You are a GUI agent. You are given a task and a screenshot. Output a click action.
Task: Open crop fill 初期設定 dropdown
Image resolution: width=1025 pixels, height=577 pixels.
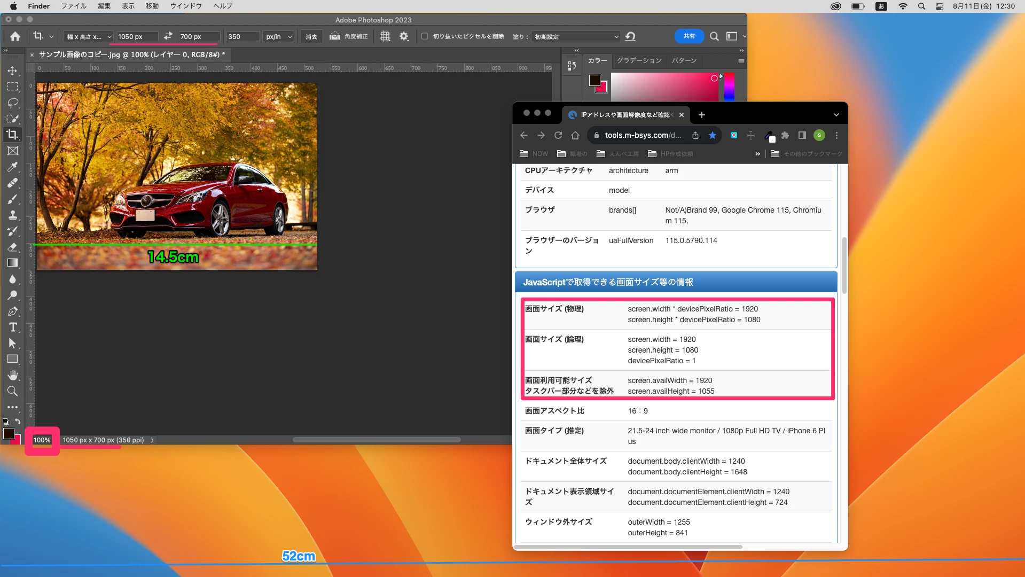pos(576,36)
